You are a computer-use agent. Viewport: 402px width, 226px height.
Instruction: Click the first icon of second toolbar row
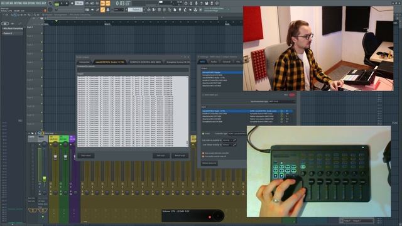coord(87,10)
